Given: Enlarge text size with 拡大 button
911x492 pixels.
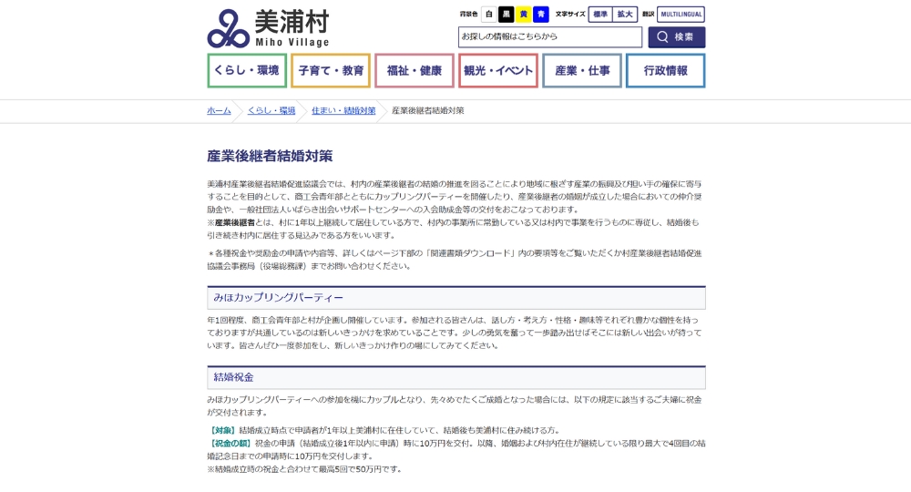Looking at the screenshot, I should [625, 15].
